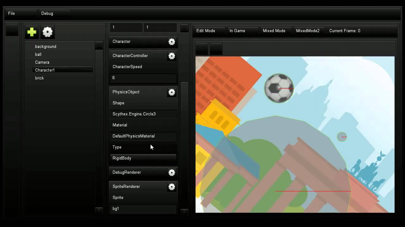Screen dimensions: 405x227
Task: Click scroll up button of properties panel
Action: [x=184, y=28]
